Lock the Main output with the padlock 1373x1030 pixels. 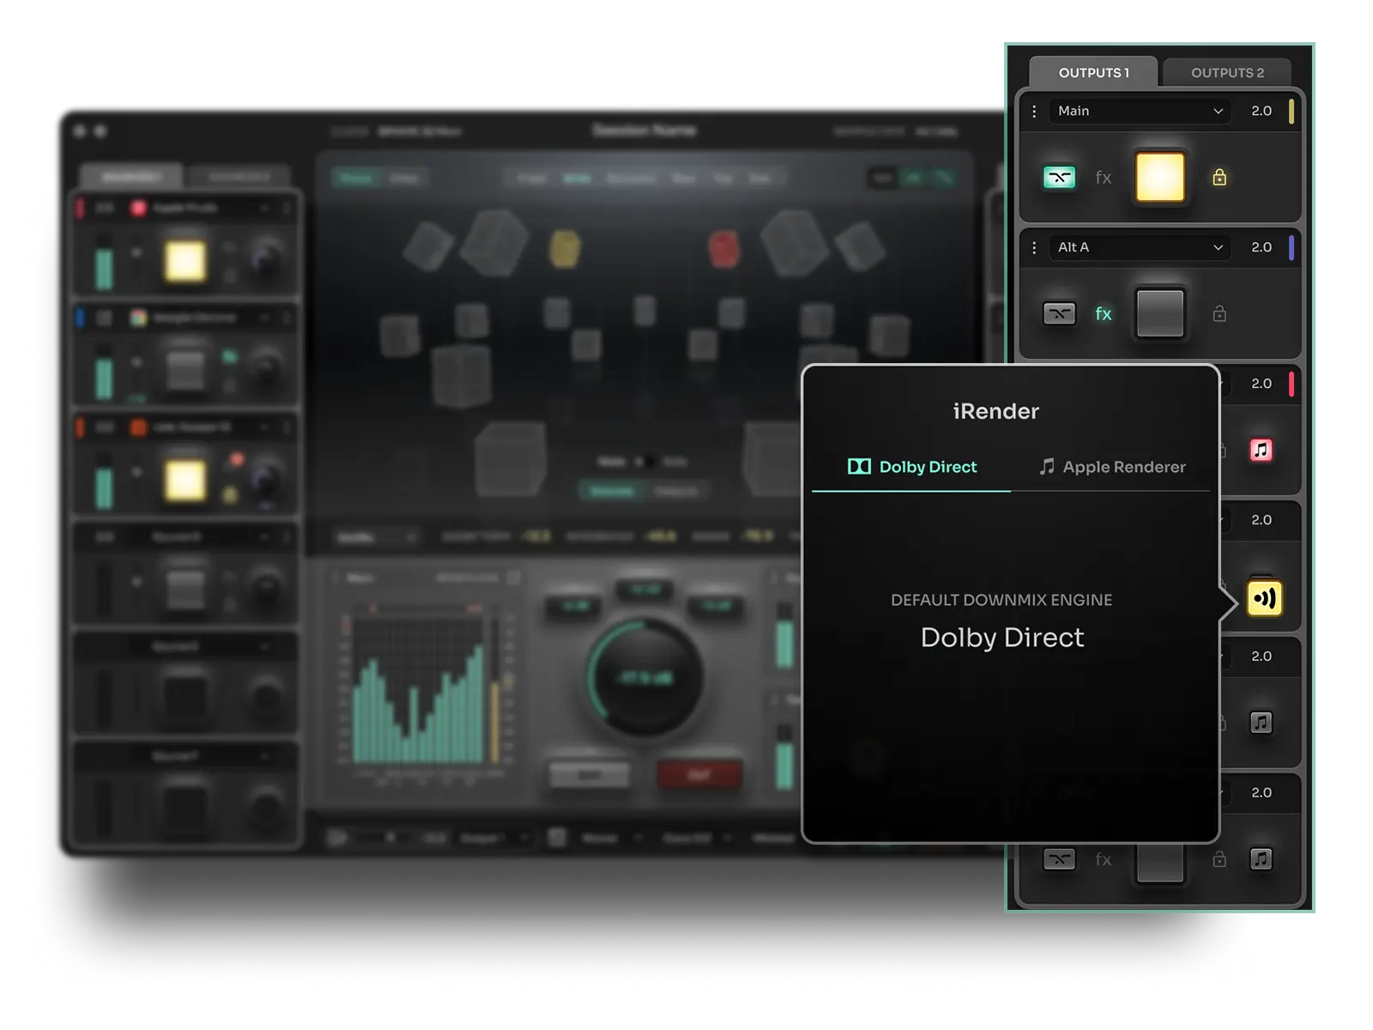coord(1218,178)
